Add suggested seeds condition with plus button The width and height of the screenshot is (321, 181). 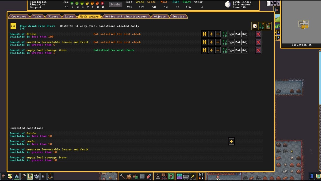coord(231,142)
